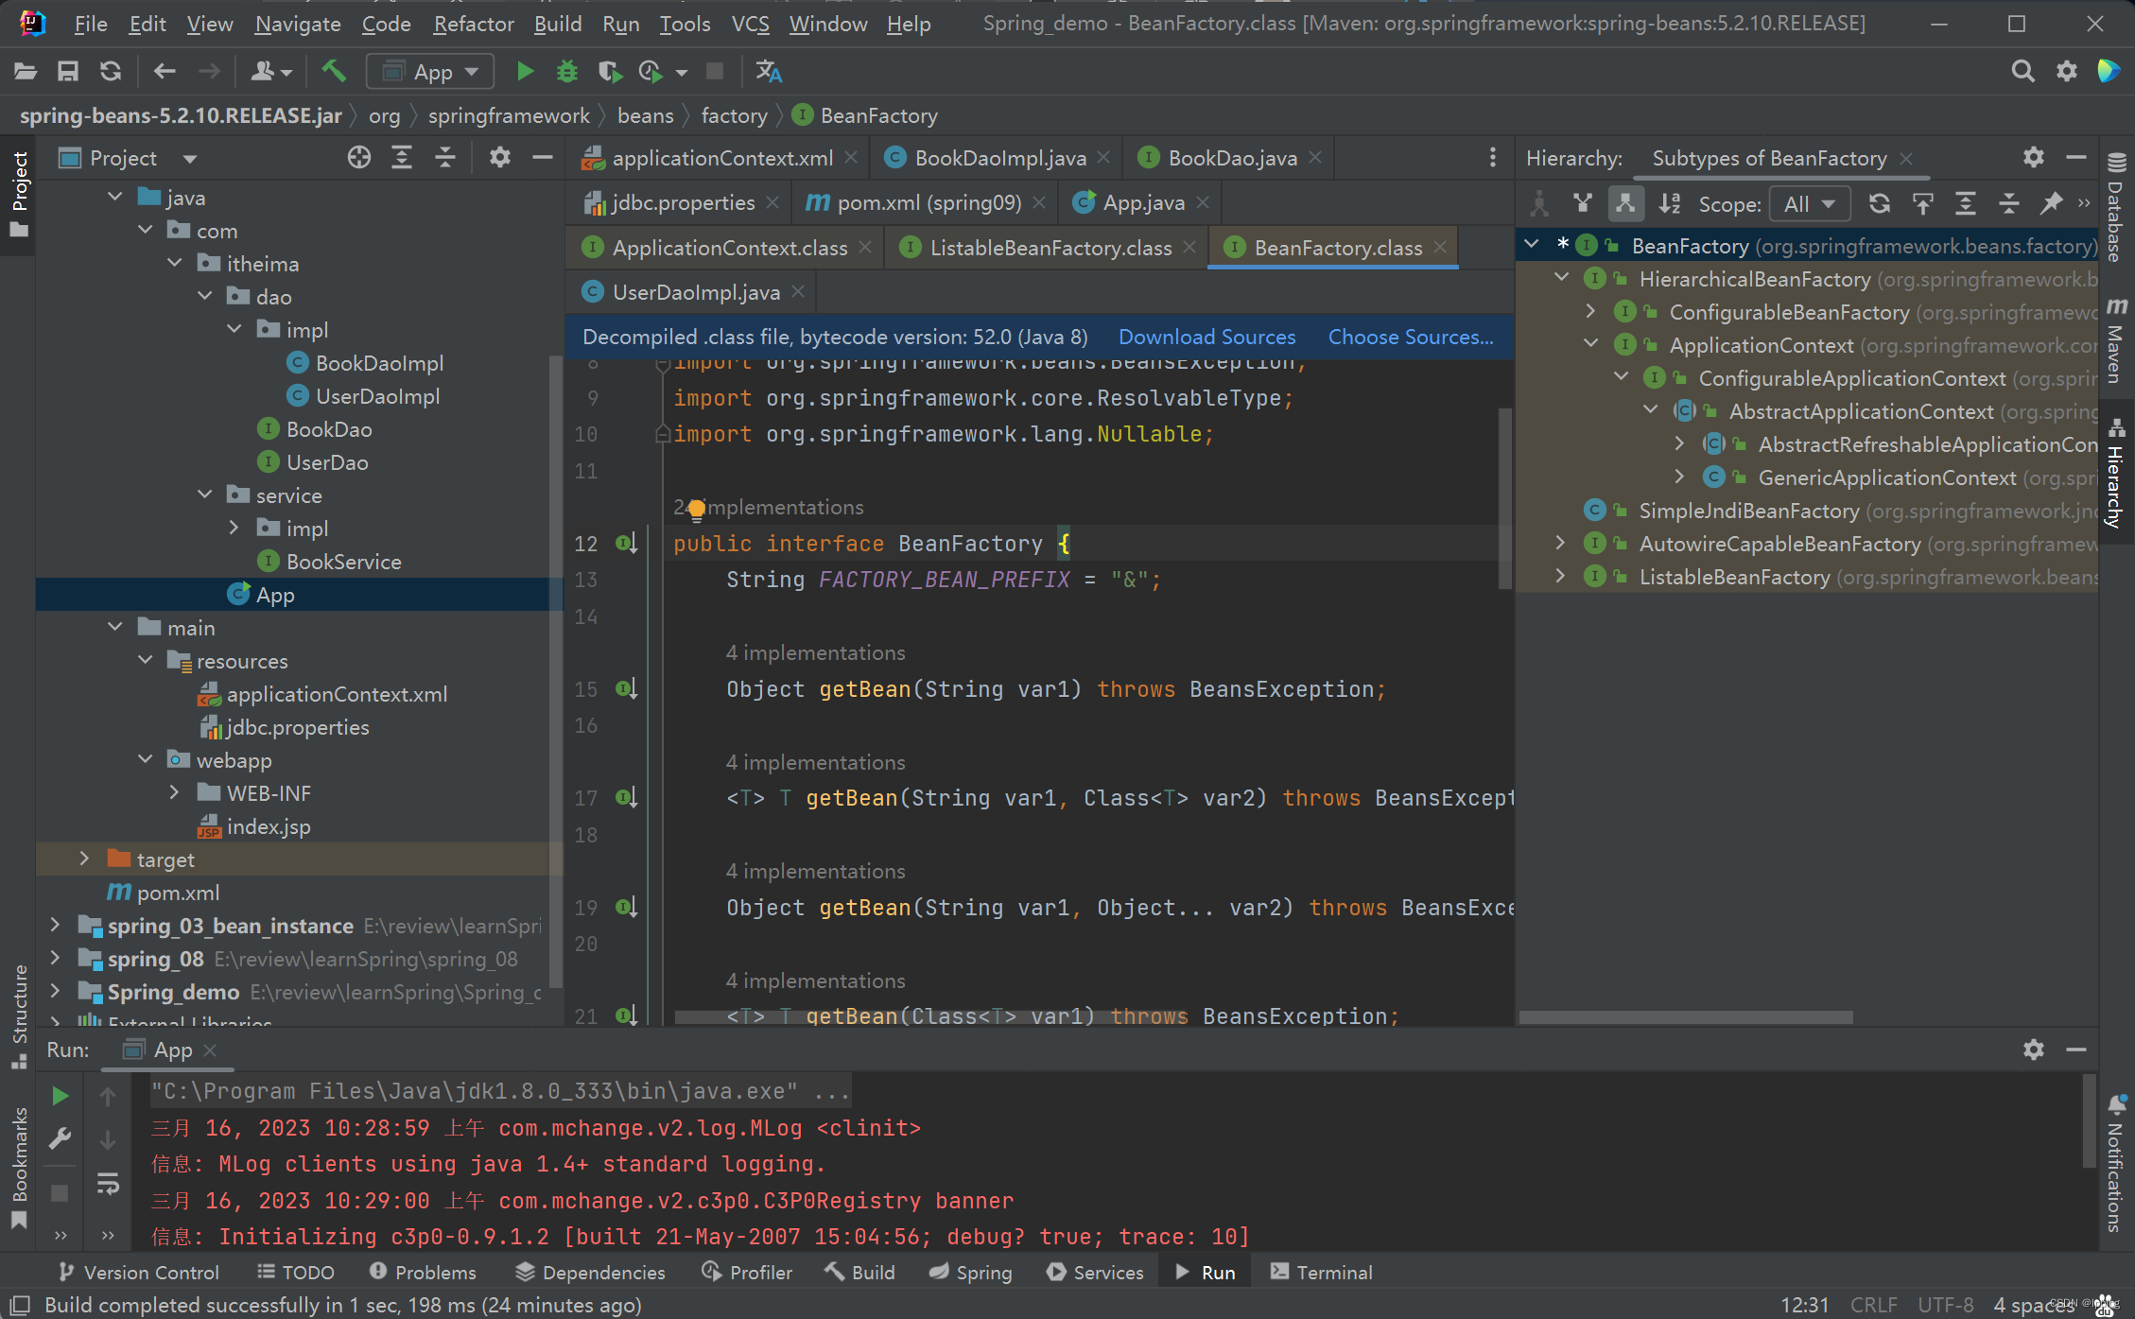The height and width of the screenshot is (1319, 2135).
Task: Open Project view mode dropdown arrow
Action: click(190, 159)
